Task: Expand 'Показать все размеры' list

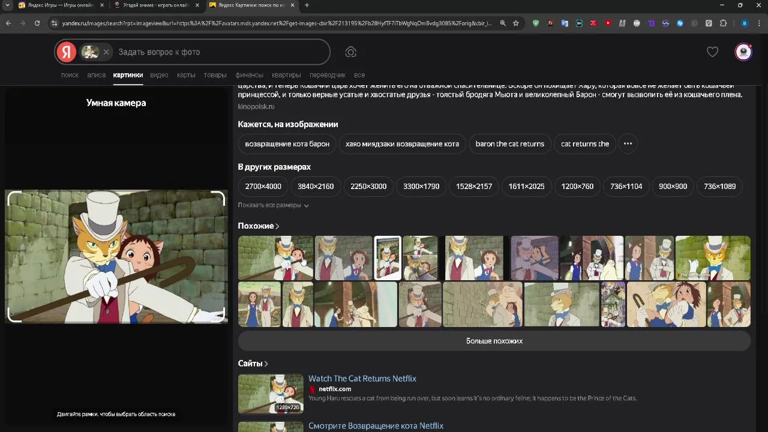Action: point(273,205)
